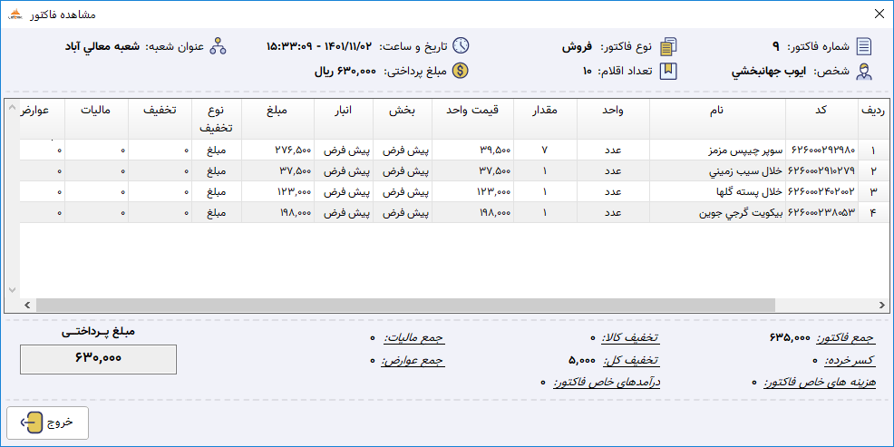
Task: Click the product code 6260002402002
Action: [822, 193]
